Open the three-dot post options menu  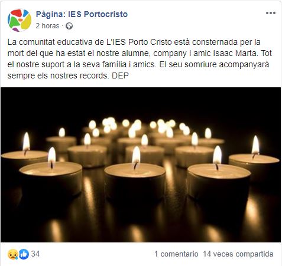click(x=271, y=13)
